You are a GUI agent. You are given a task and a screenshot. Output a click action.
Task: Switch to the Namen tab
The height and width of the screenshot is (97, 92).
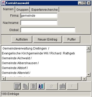click(x=8, y=9)
